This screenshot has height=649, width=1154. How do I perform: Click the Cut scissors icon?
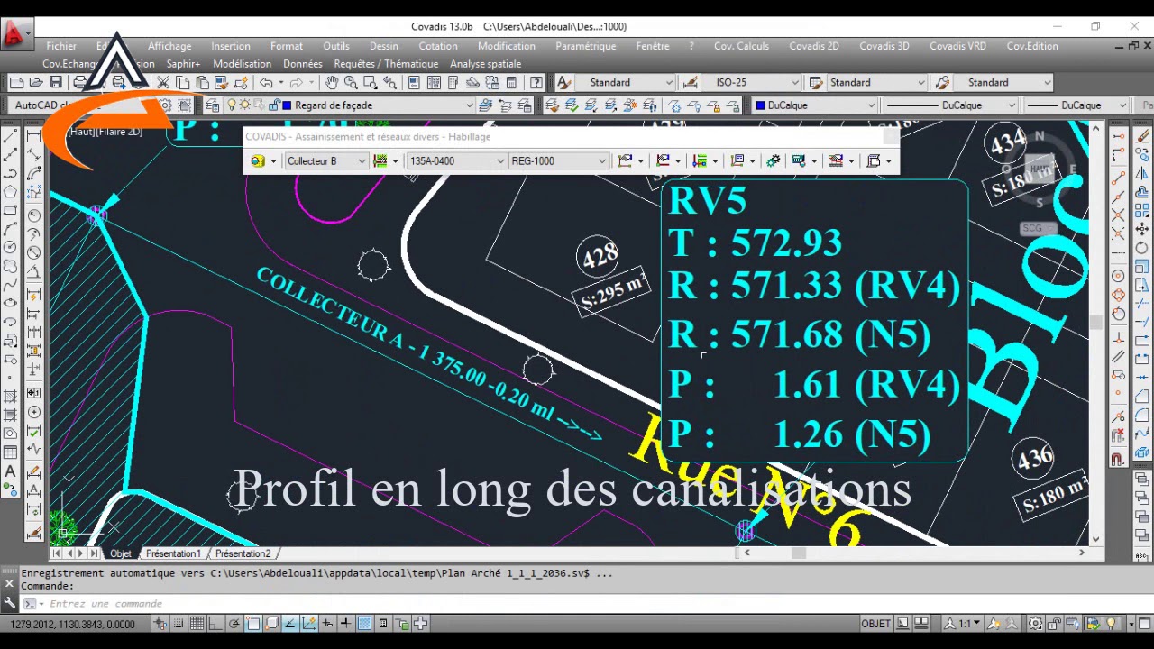coord(163,82)
